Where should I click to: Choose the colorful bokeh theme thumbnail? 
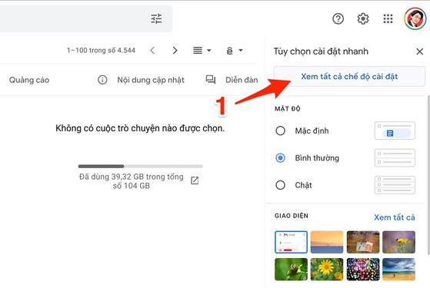[x=363, y=269]
